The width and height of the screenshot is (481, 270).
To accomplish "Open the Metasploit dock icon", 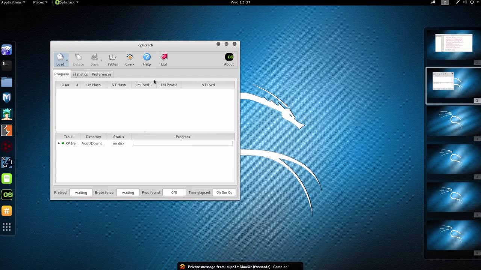I will pyautogui.click(x=7, y=98).
